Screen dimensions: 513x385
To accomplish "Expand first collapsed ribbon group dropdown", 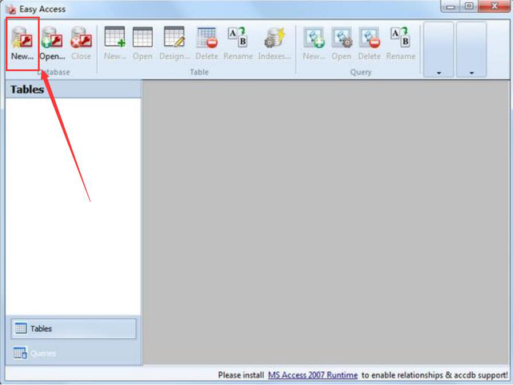I will [438, 50].
